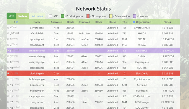The width and height of the screenshot is (189, 109).
Task: Click the block21genic node name
Action: [x=37, y=73]
